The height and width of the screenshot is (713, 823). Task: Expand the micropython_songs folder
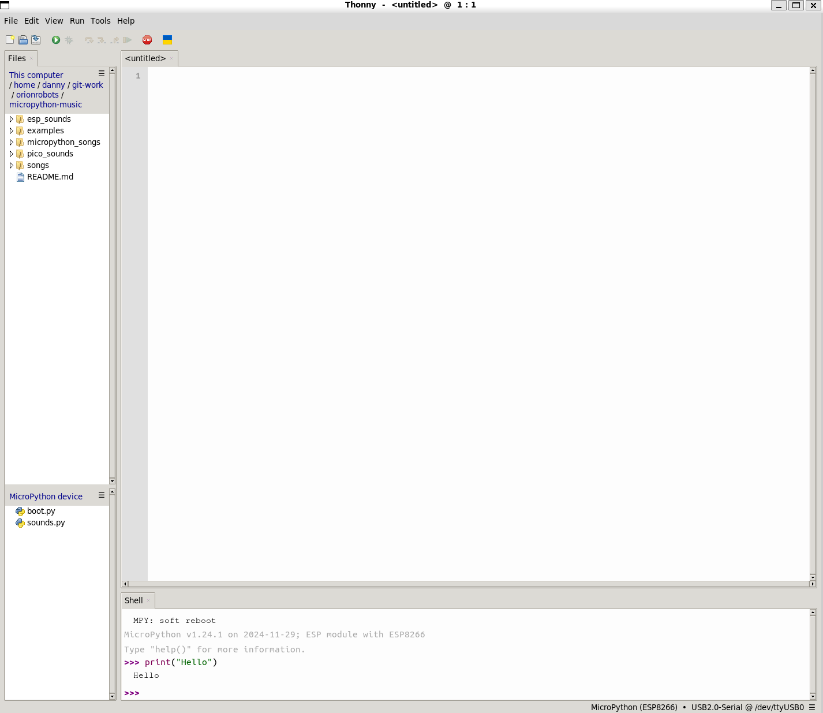[x=11, y=142]
